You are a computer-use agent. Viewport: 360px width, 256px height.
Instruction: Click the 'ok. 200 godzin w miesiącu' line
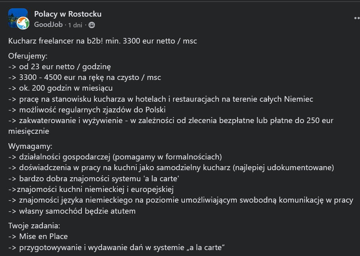point(60,88)
